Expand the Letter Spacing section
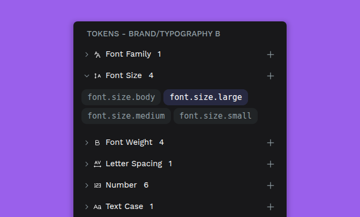Viewport: 360px width, 217px height. pyautogui.click(x=87, y=164)
